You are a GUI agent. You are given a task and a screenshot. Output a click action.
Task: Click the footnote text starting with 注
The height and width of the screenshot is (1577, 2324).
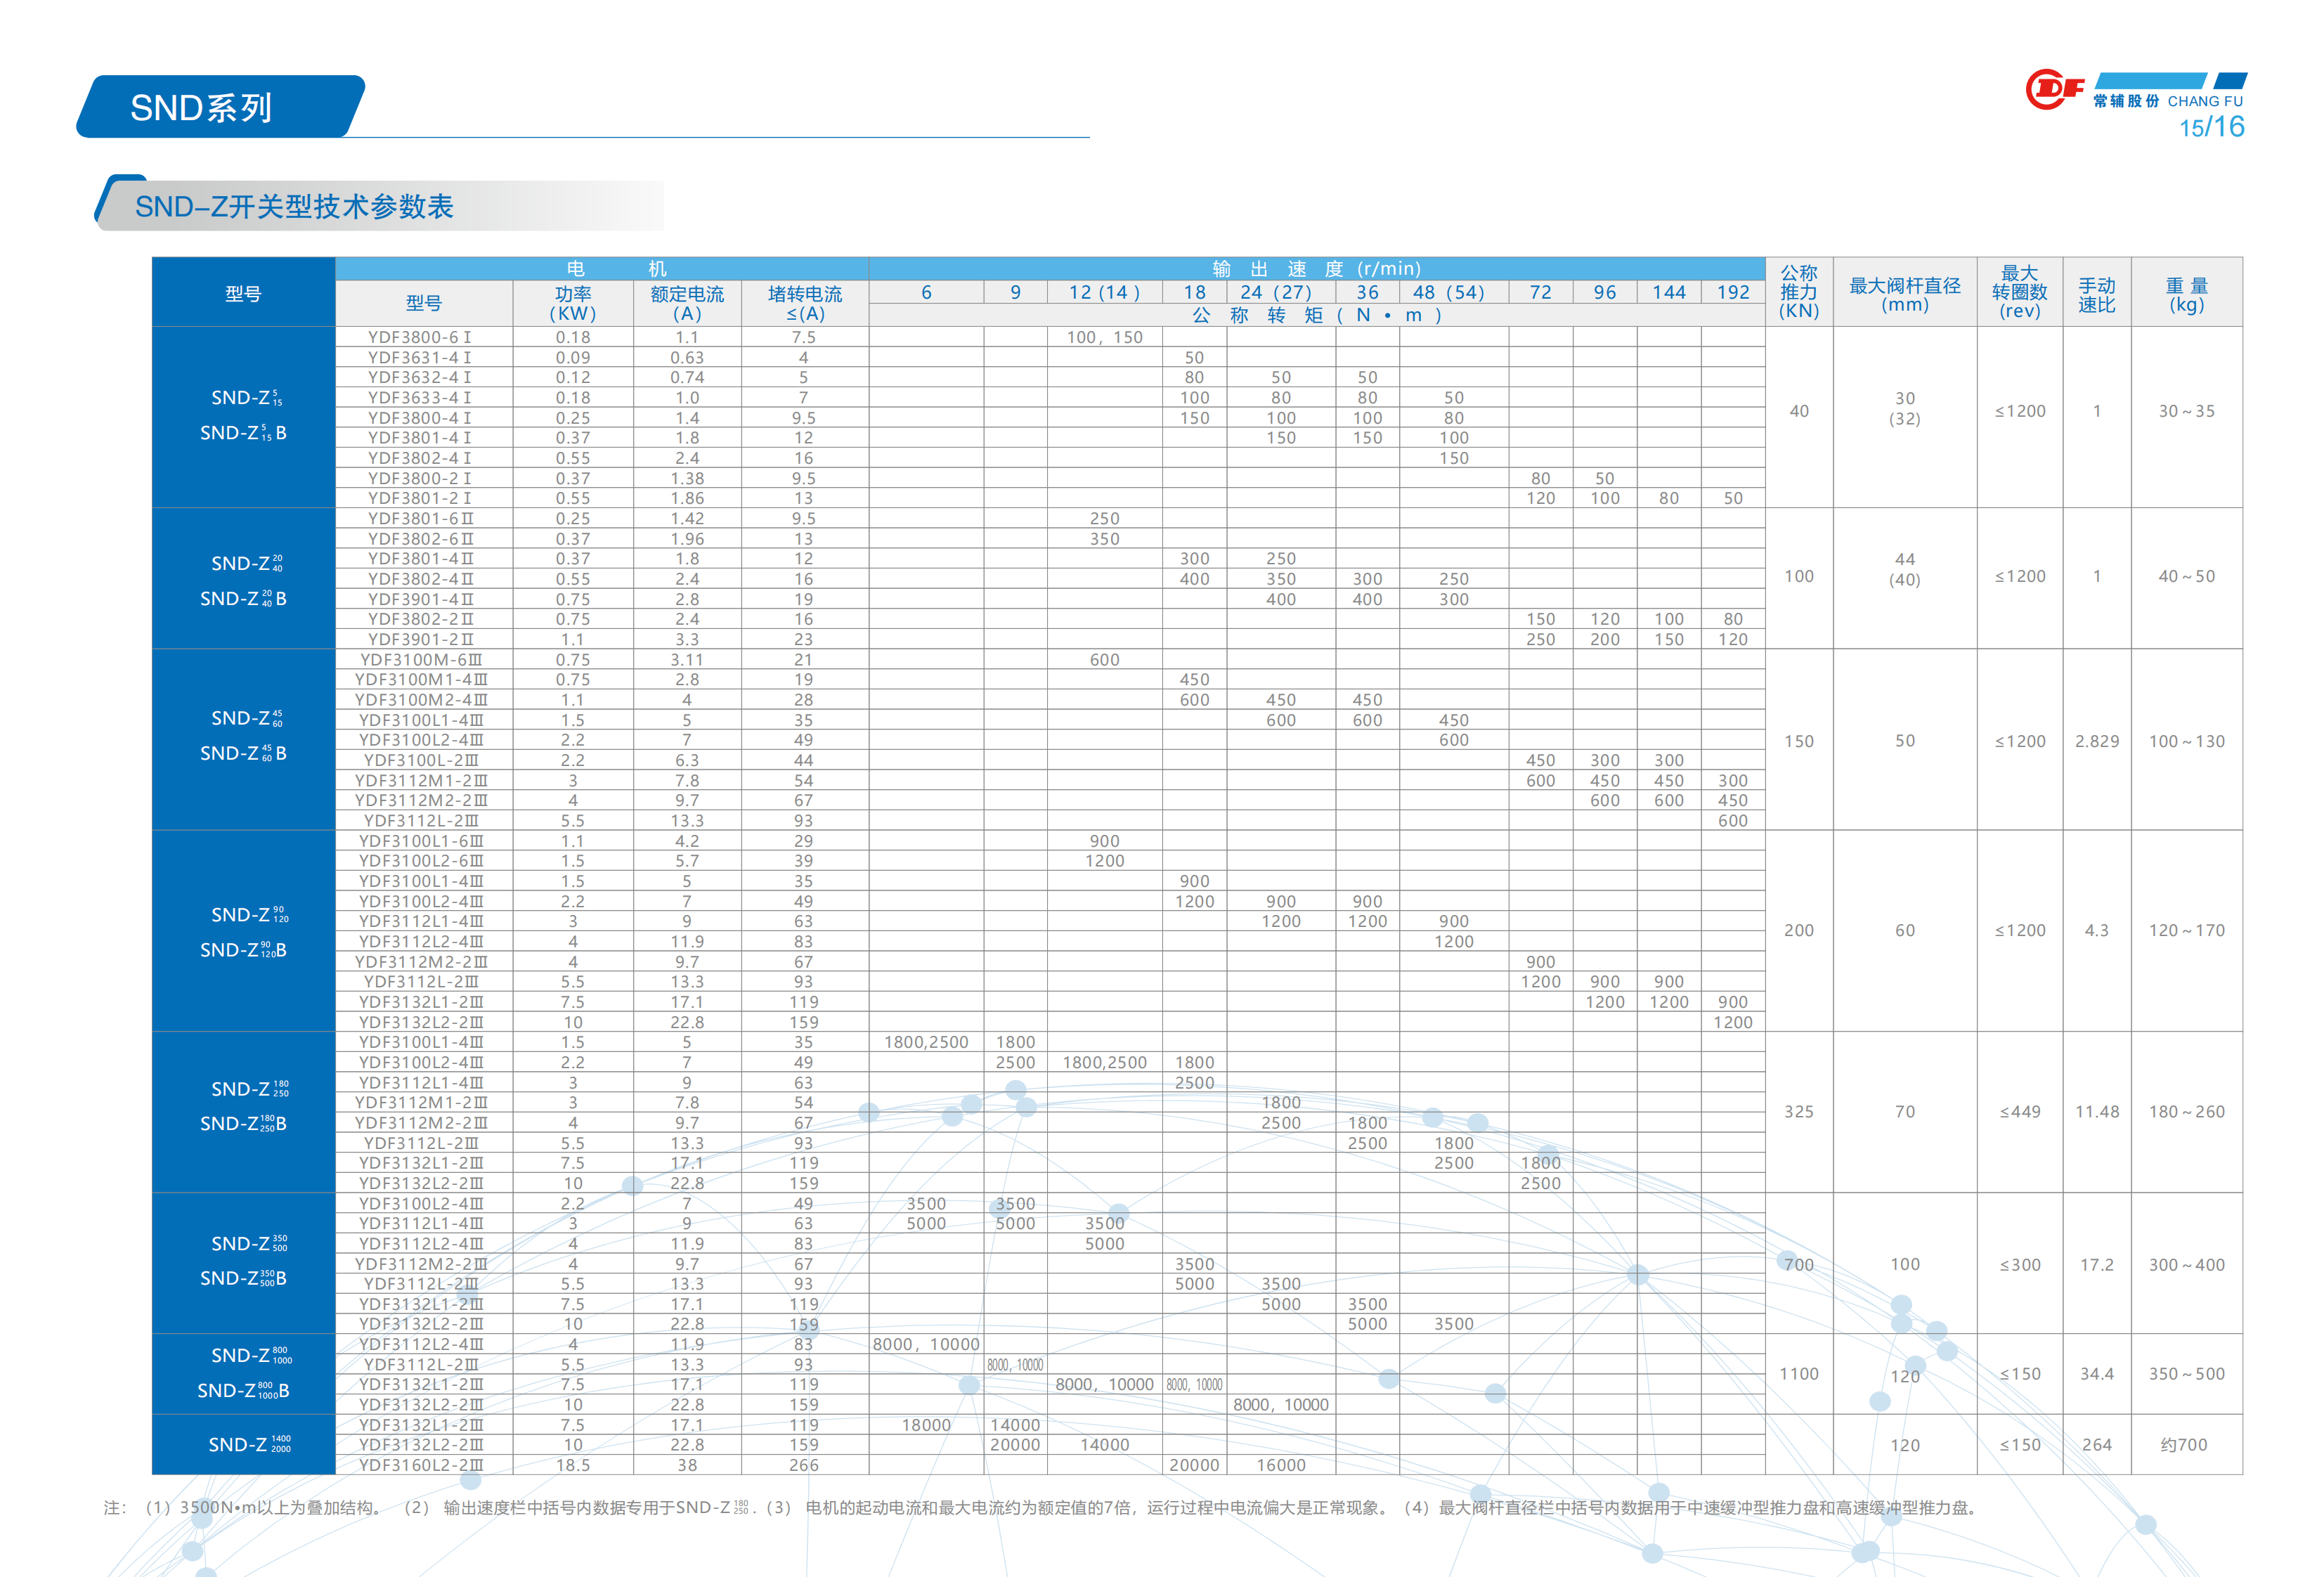pyautogui.click(x=1040, y=1507)
